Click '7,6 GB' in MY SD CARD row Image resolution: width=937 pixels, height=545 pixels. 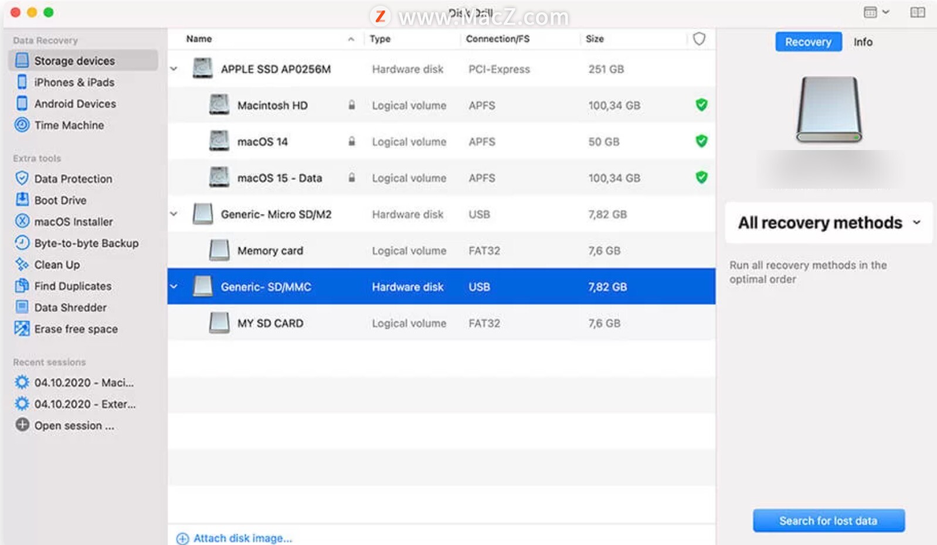[604, 323]
